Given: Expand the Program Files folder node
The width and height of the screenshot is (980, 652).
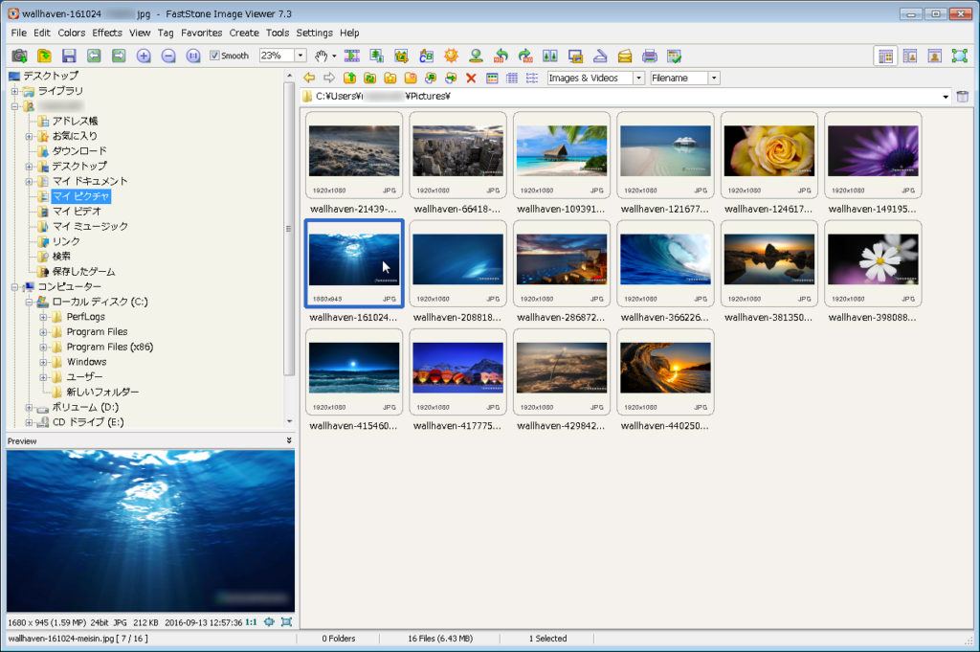Looking at the screenshot, I should coord(43,332).
